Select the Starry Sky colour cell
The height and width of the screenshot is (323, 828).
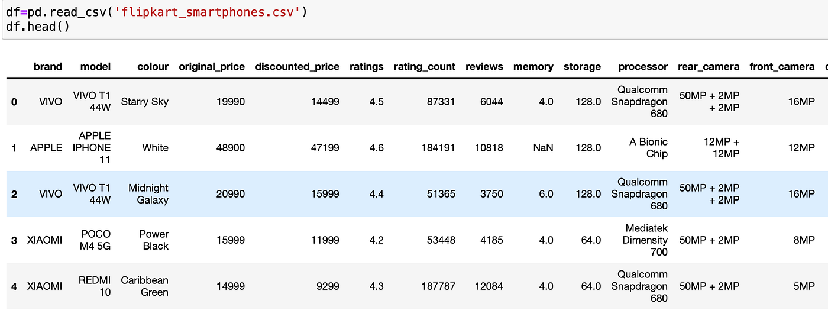pyautogui.click(x=144, y=102)
